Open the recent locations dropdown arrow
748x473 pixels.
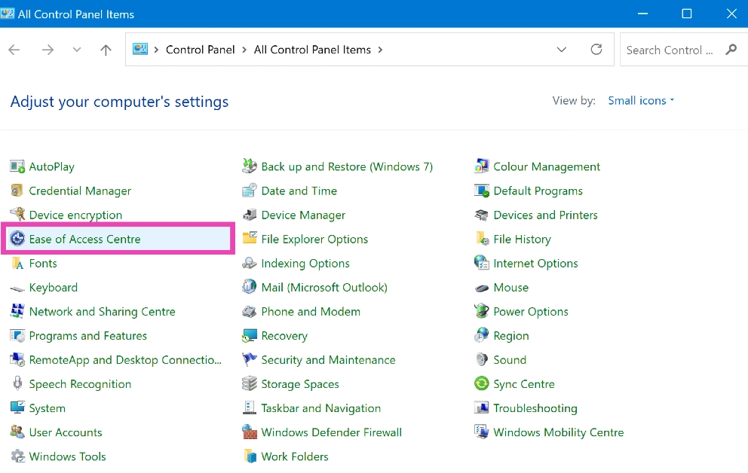(x=76, y=50)
